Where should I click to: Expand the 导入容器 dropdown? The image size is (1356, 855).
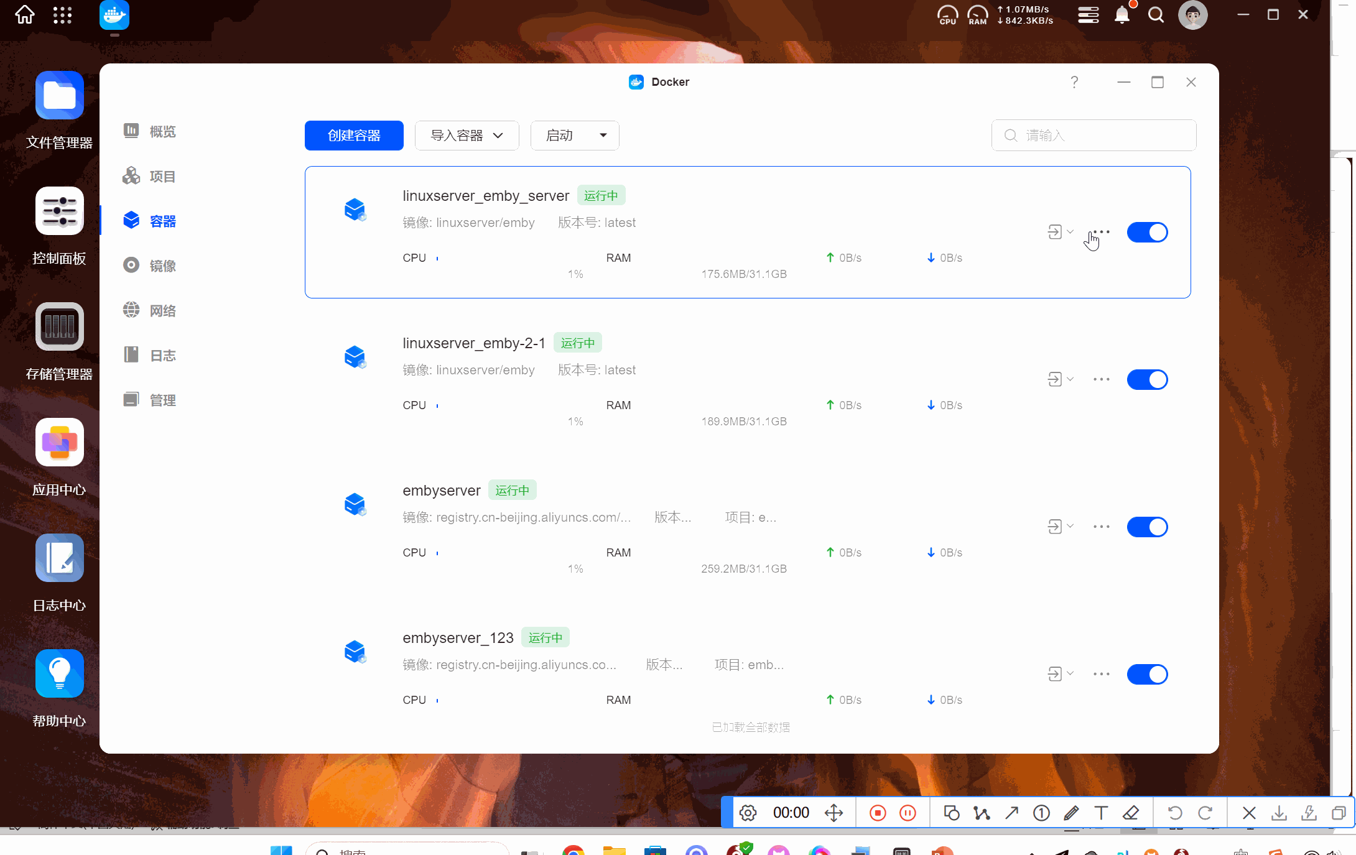click(x=467, y=136)
